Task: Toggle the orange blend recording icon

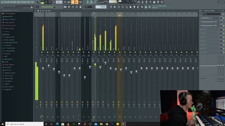Action: tap(77, 2)
